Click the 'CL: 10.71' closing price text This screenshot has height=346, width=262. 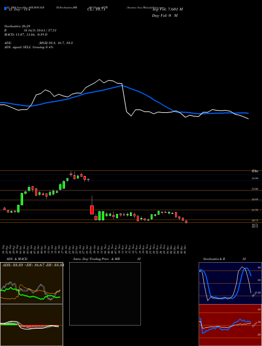pos(96,9)
